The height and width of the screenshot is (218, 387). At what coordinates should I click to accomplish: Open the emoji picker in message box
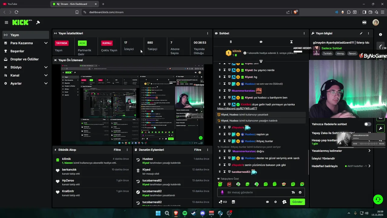[x=300, y=192]
